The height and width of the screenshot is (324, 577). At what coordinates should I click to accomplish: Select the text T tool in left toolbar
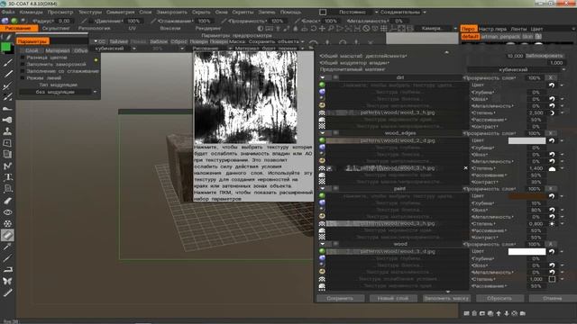7,177
